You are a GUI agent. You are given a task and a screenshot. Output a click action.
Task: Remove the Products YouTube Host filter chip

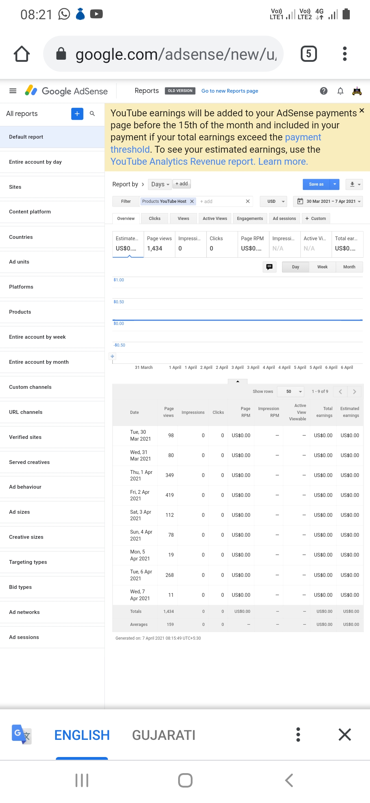click(192, 201)
